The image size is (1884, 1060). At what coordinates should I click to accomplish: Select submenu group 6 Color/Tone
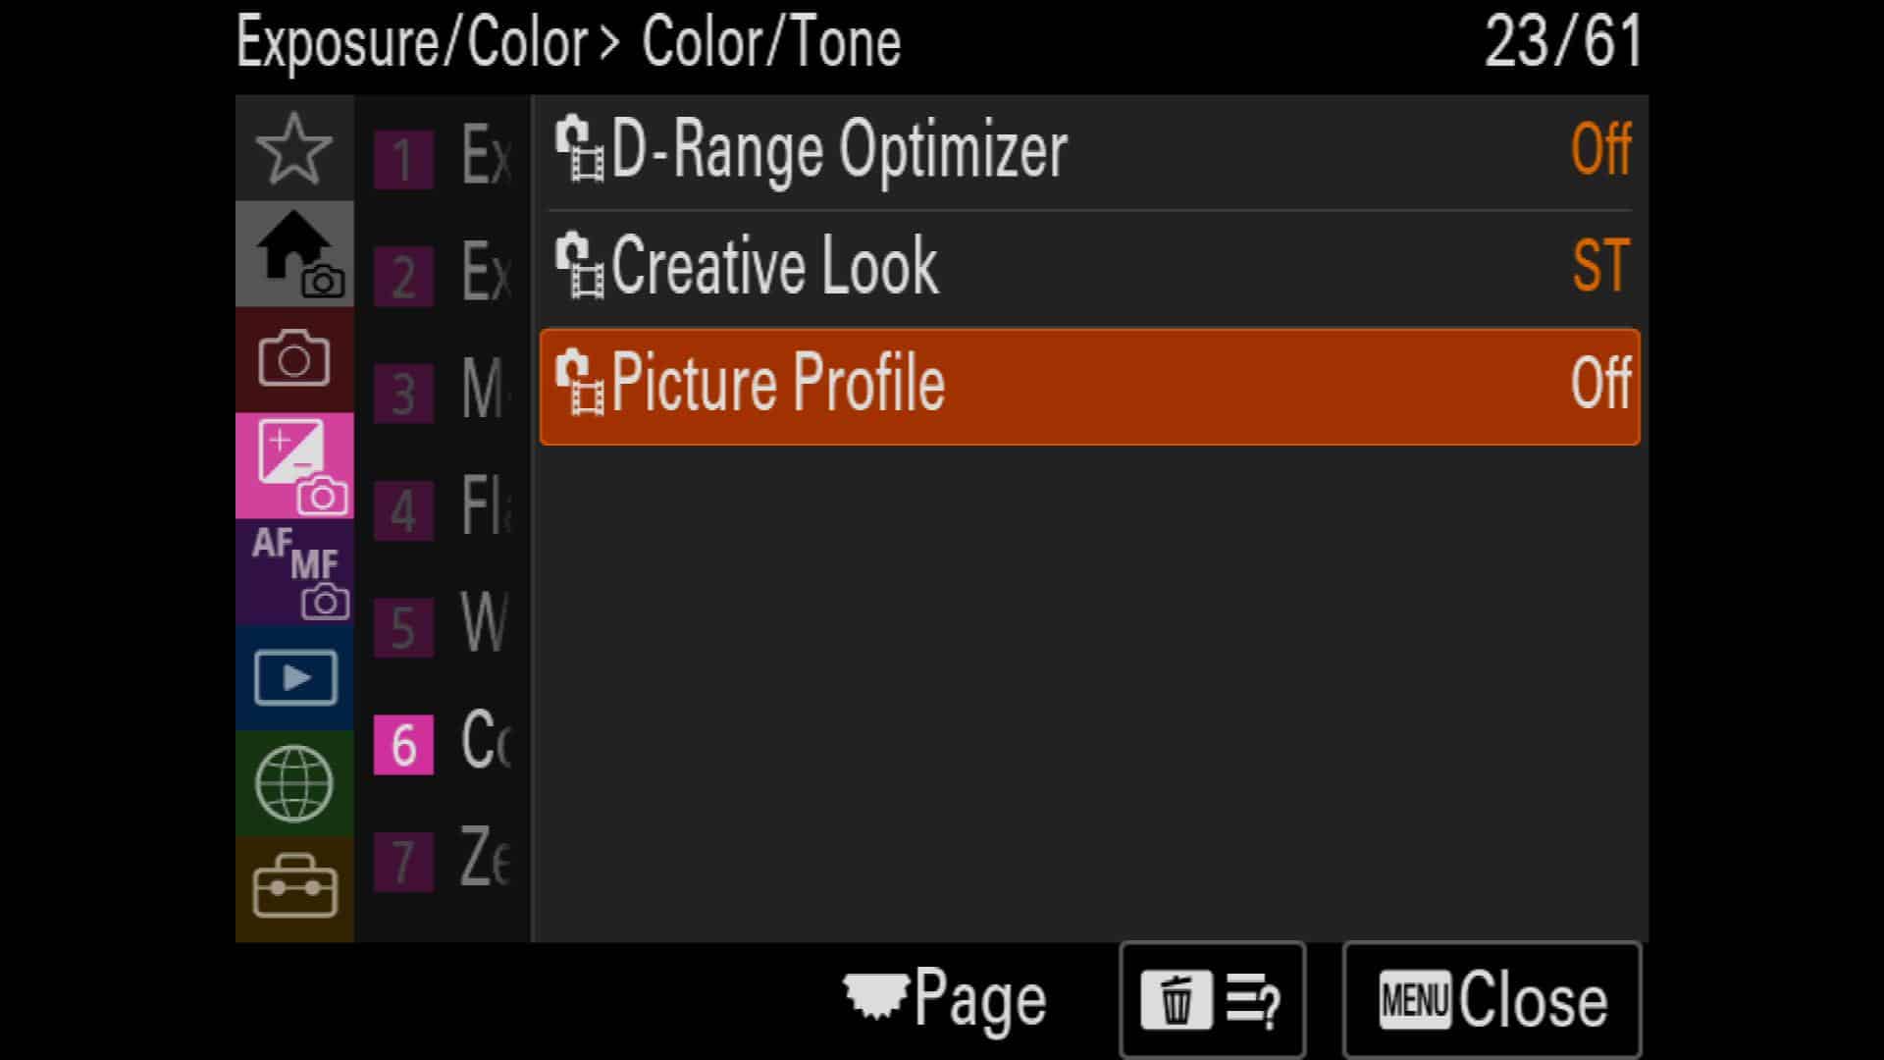click(442, 743)
